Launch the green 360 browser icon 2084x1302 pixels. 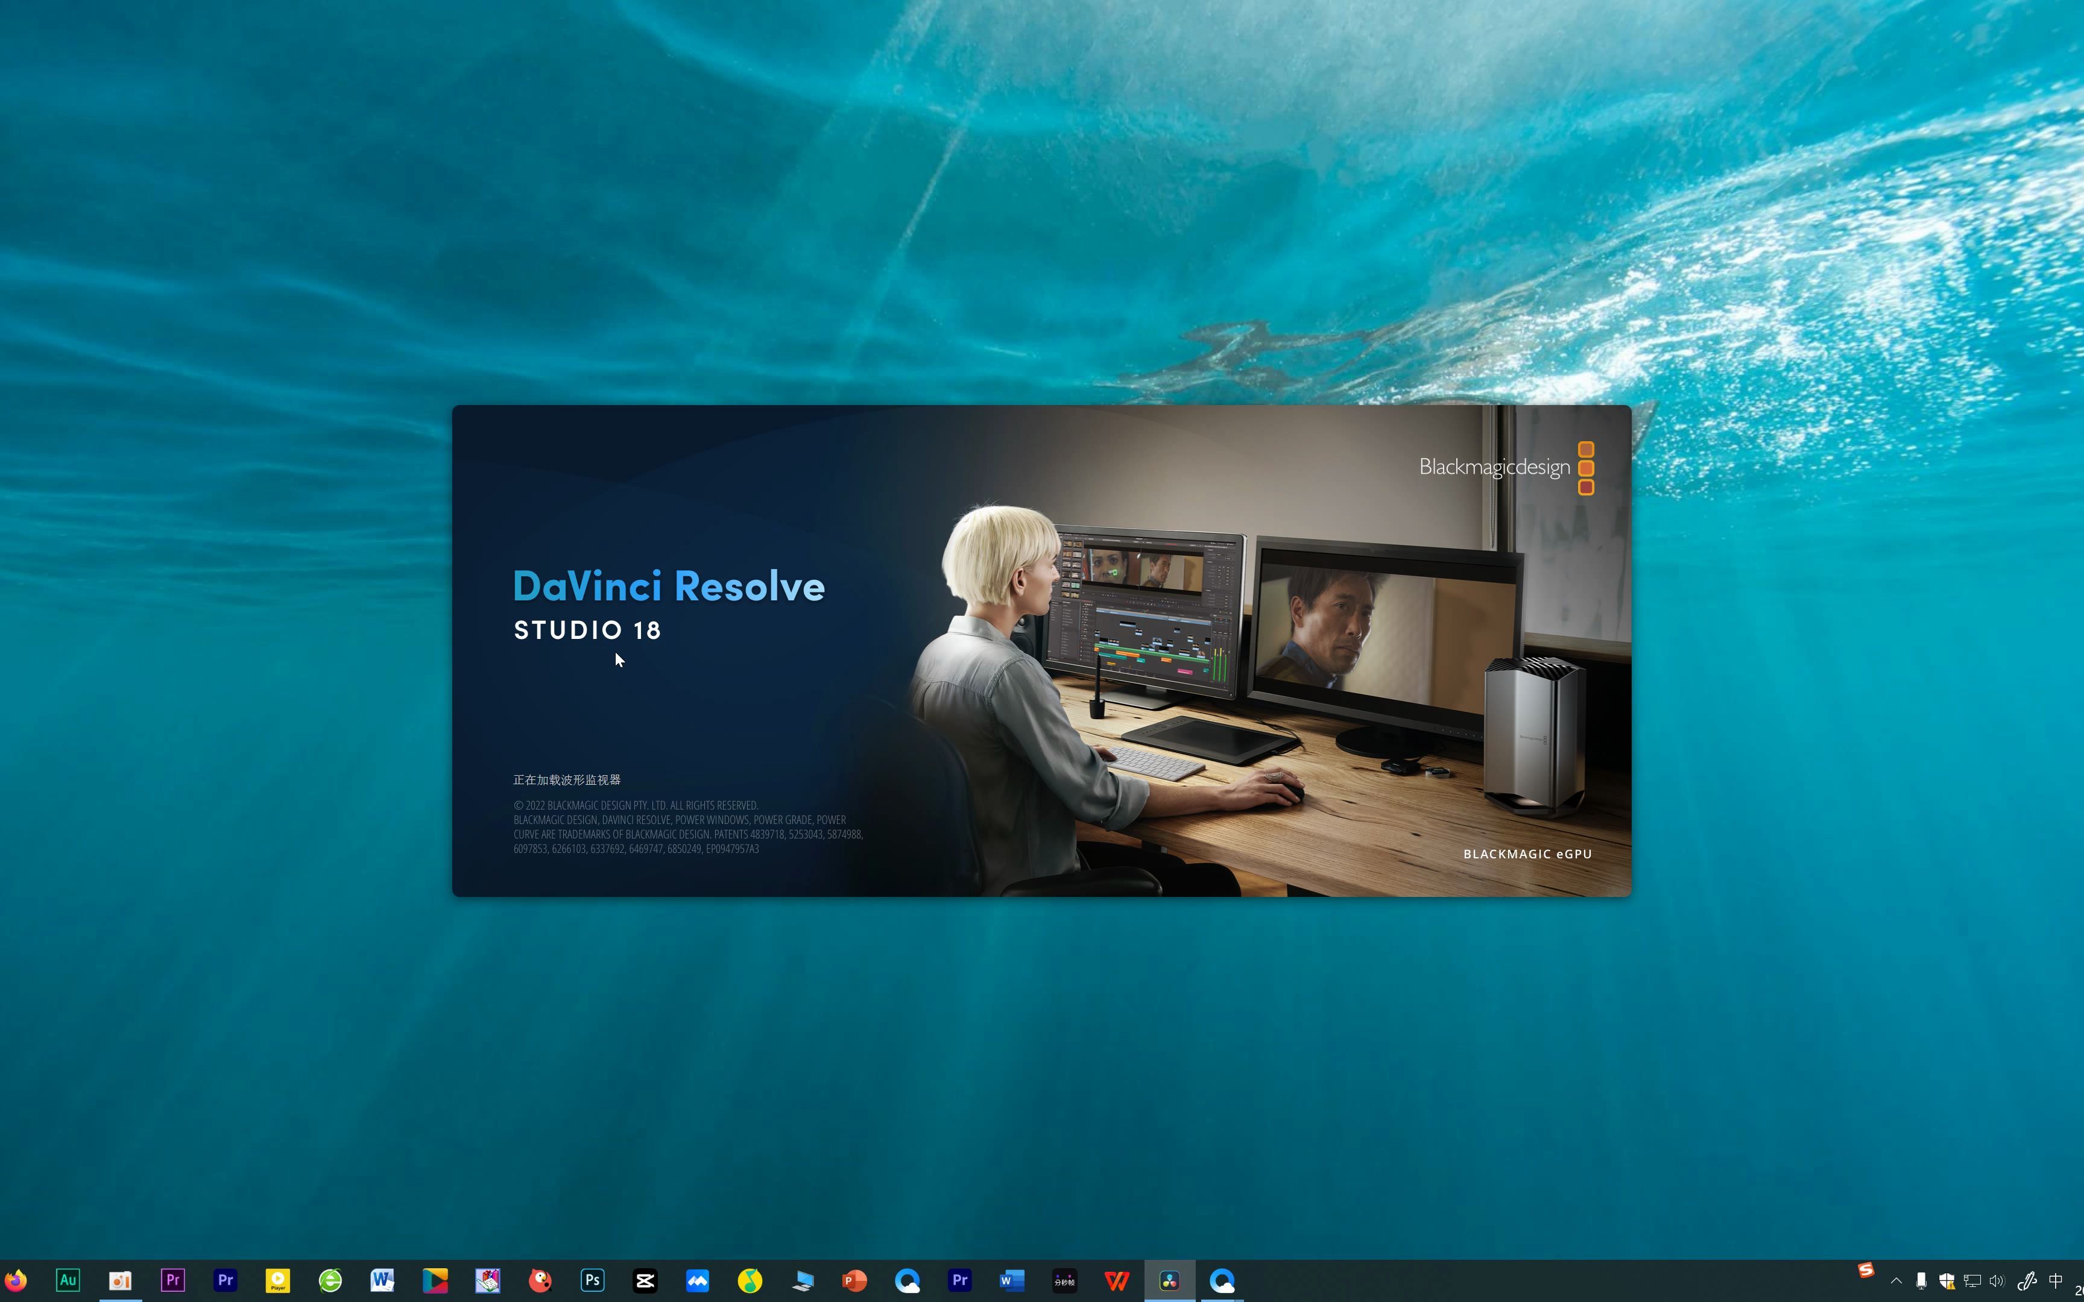330,1280
